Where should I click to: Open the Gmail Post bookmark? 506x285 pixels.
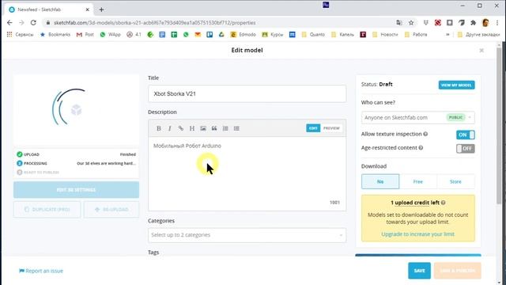tap(85, 34)
